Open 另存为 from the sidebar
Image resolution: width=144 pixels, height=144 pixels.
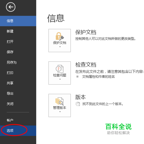tap(18, 62)
